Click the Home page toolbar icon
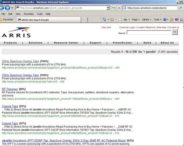 (104, 19)
